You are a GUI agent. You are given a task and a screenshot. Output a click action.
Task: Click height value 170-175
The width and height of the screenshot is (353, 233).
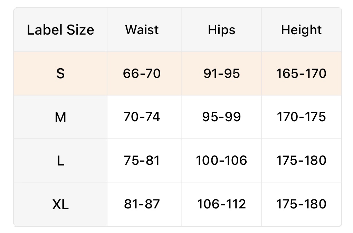(301, 117)
